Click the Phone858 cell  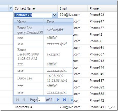pyautogui.click(x=102, y=94)
